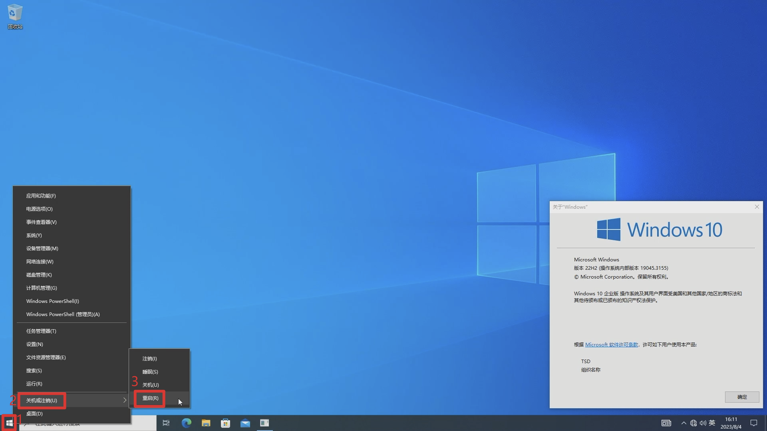Open Microsoft Store from the taskbar
The width and height of the screenshot is (767, 431).
(x=225, y=423)
